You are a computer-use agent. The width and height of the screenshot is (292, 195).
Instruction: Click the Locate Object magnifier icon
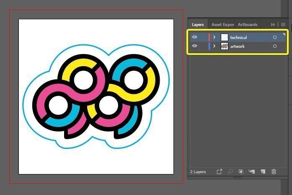pyautogui.click(x=230, y=172)
